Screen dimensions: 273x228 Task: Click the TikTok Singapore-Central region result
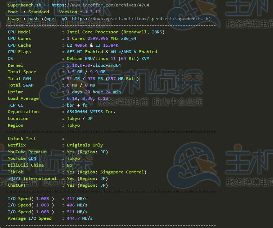tap(106, 172)
